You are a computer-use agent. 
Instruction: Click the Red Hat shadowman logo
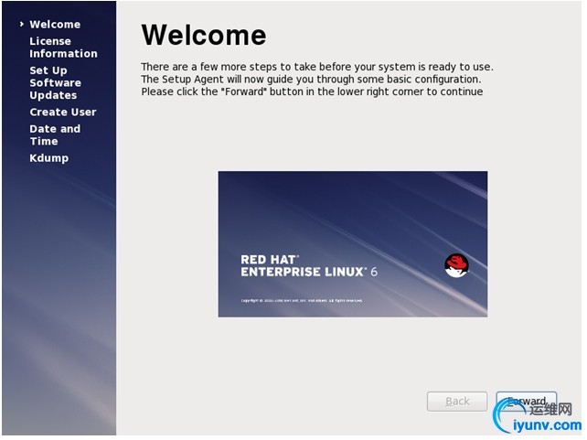pos(456,265)
